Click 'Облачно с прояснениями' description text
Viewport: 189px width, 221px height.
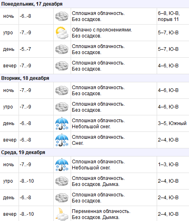coord(102,30)
